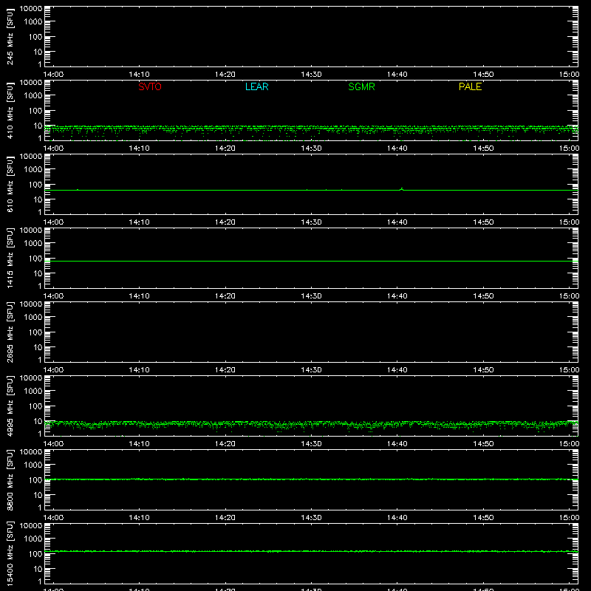
Task: Click the burst spike in the 610 MHz trace
Action: pyautogui.click(x=402, y=189)
